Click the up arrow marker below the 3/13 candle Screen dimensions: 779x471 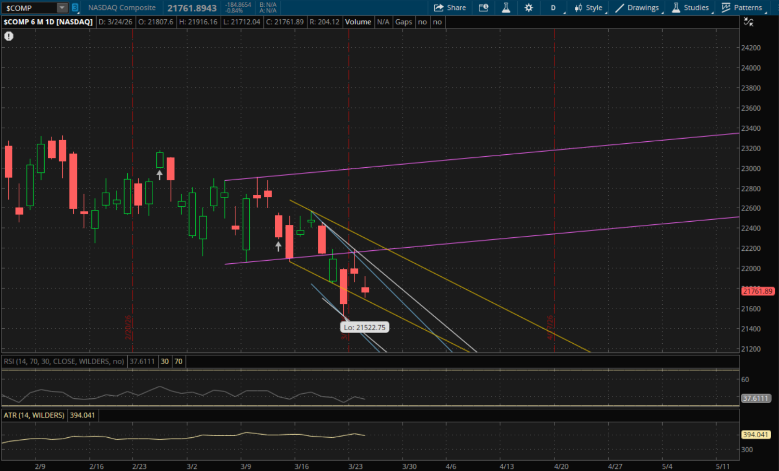click(x=278, y=246)
